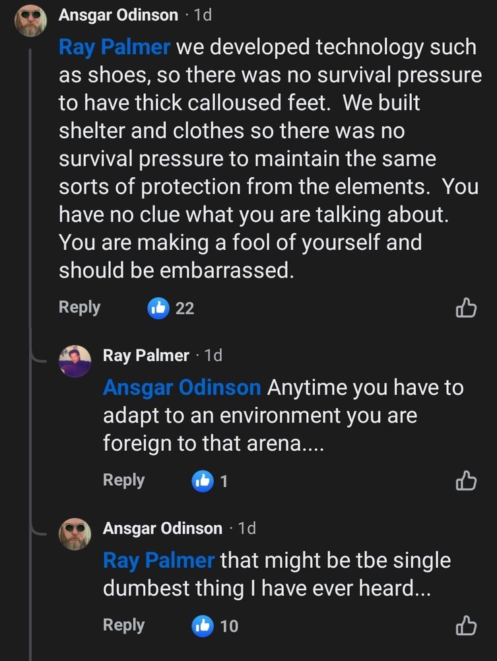Click the blue thumbs-up reaction showing 22
The image size is (497, 661).
tap(158, 307)
